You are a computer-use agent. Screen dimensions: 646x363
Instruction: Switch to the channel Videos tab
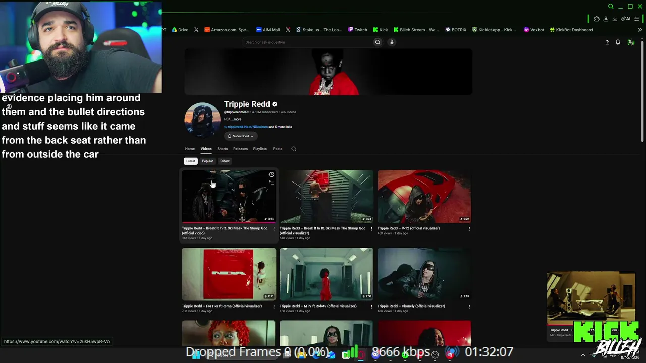206,149
